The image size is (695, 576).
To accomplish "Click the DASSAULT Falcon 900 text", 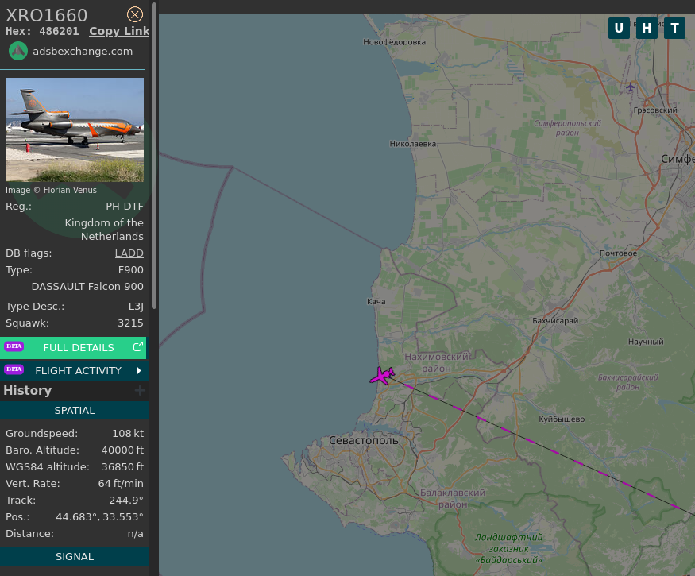I will click(x=87, y=287).
